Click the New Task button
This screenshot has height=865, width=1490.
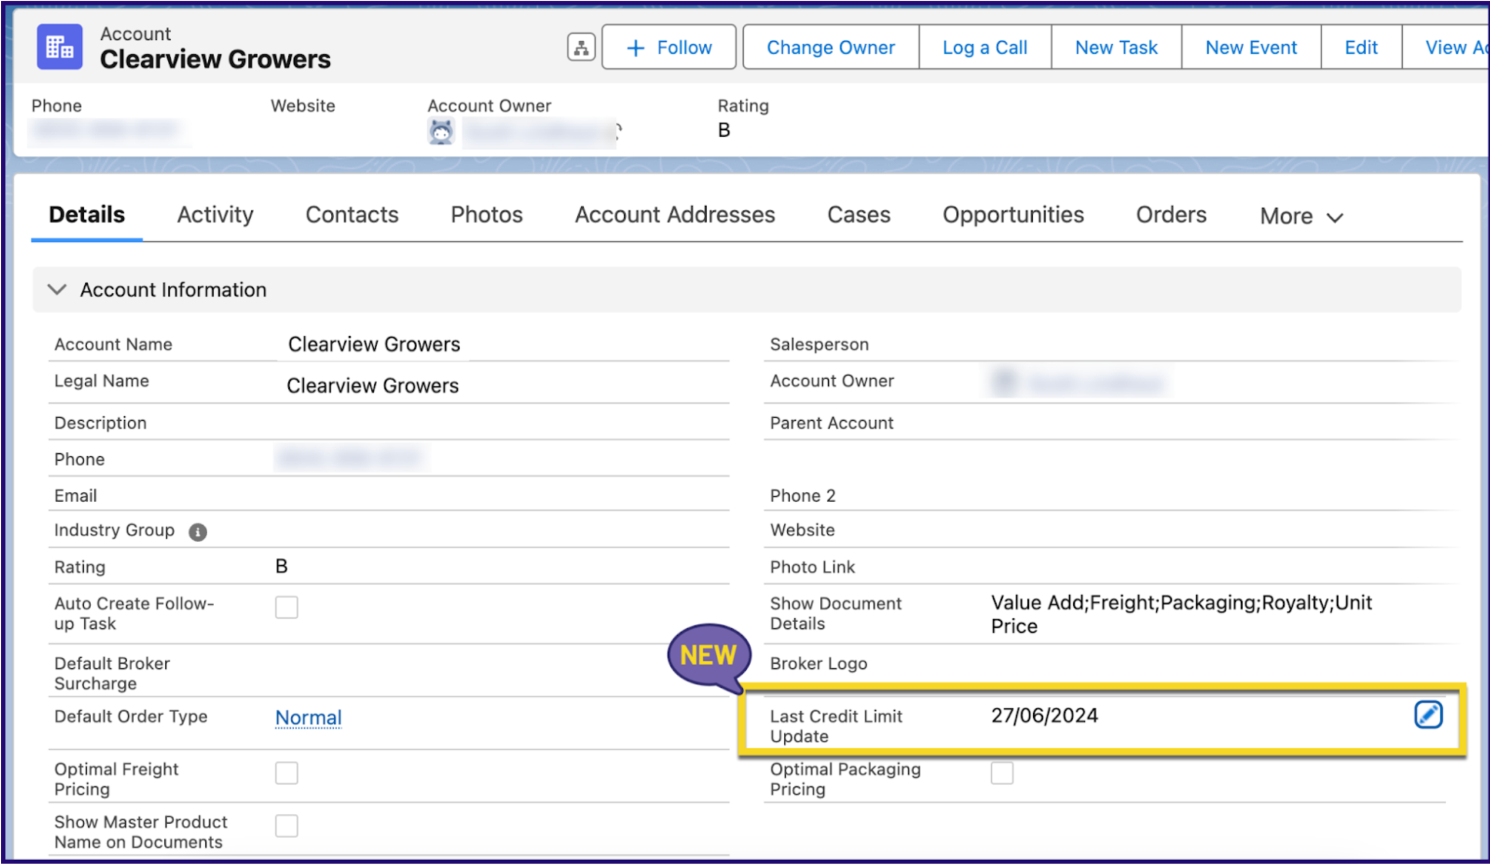(1116, 47)
